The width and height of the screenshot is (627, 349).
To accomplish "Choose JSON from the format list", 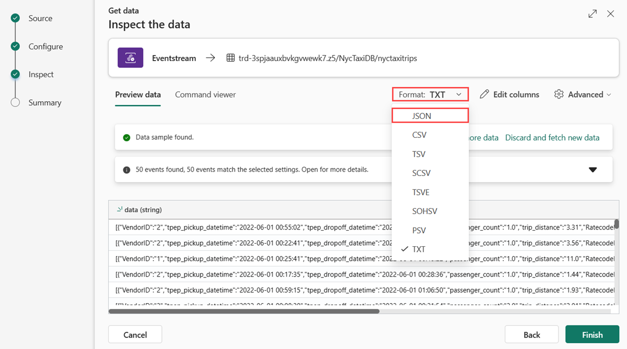I will [430, 115].
